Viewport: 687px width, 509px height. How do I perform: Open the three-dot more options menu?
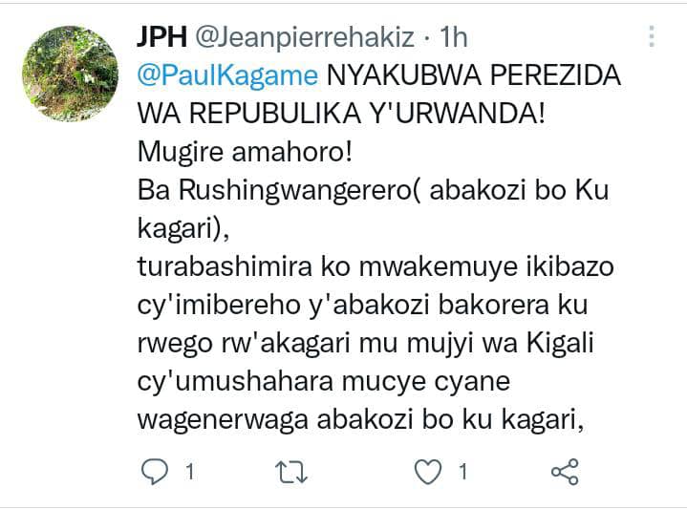tap(652, 36)
